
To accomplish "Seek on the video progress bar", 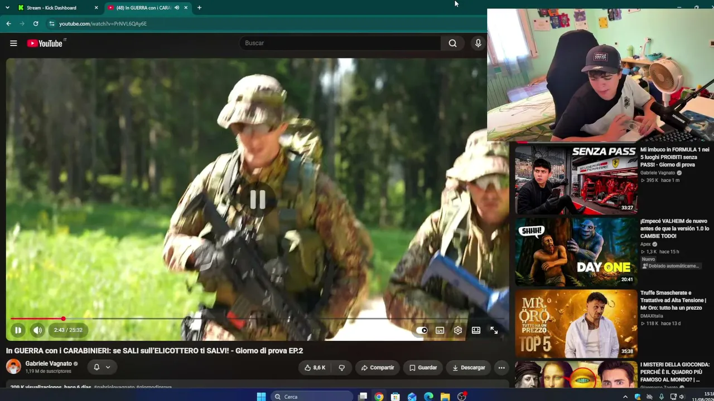I will 257,319.
